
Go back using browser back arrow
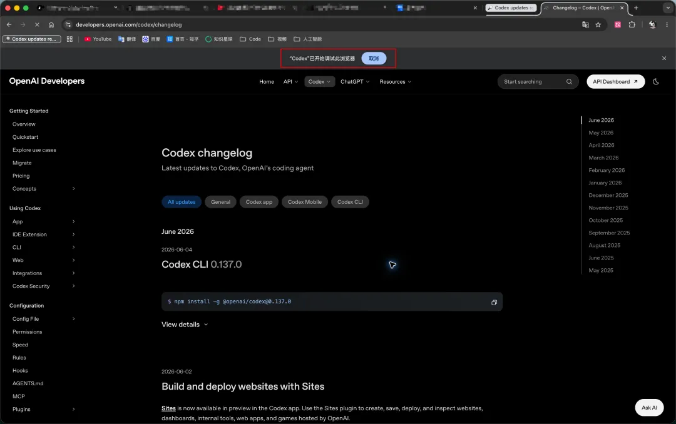(9, 24)
